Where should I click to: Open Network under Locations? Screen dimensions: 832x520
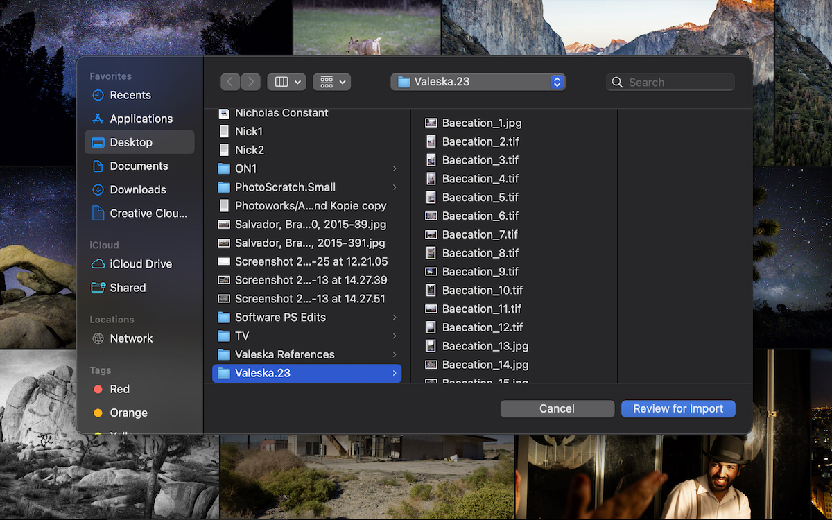tap(132, 338)
